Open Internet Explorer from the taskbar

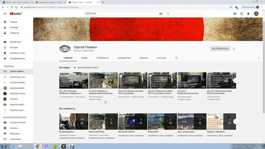coord(12,146)
